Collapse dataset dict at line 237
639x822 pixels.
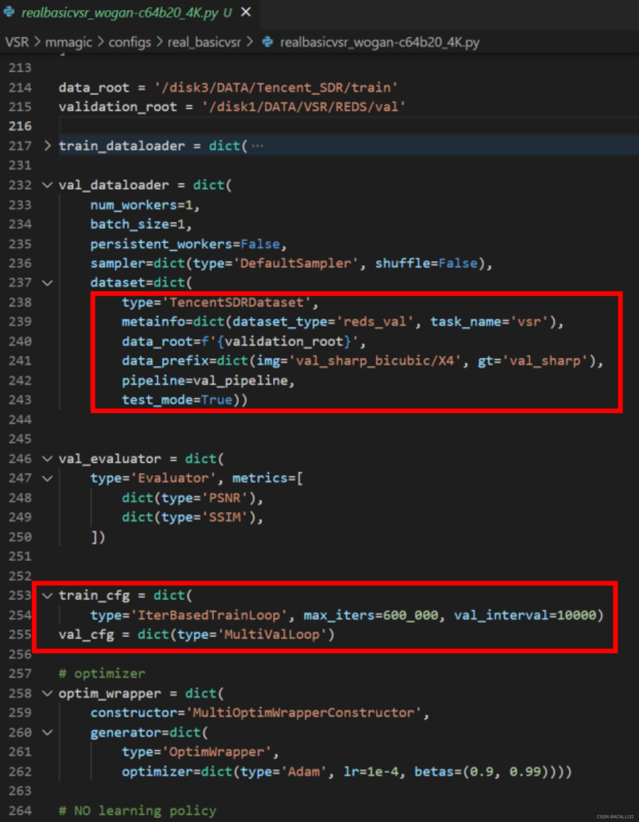(x=47, y=283)
